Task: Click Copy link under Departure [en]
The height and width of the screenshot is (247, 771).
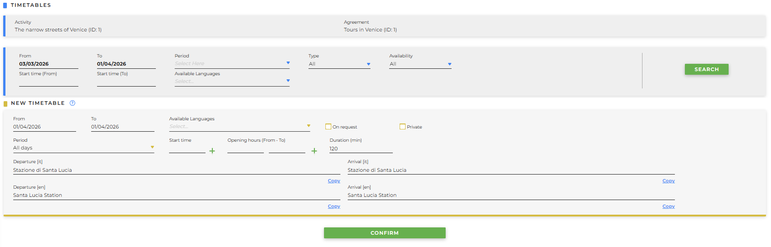Action: click(334, 206)
